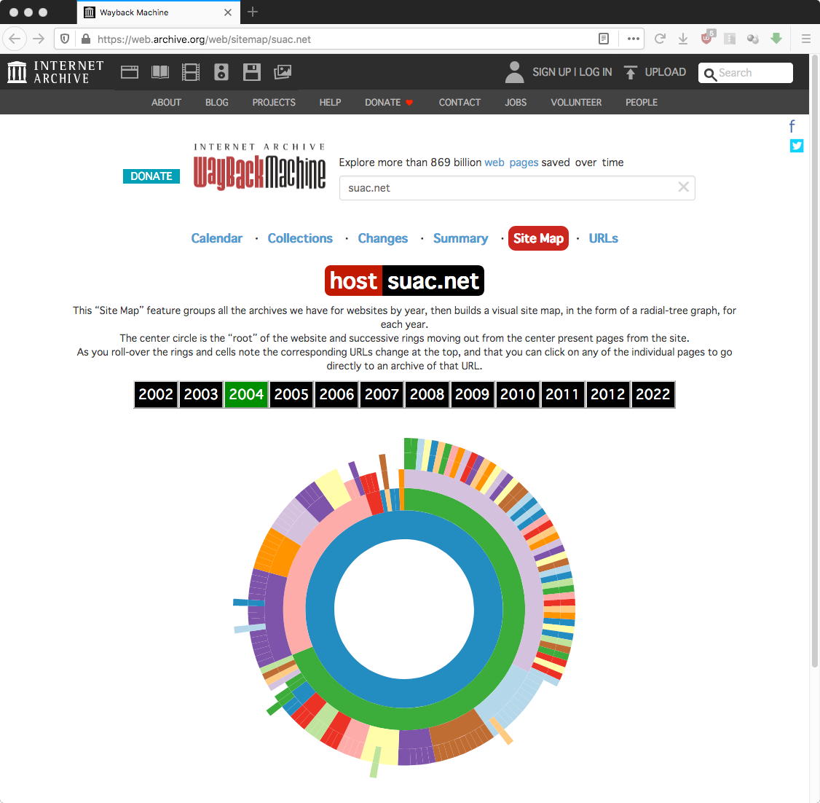Open the About menu item
The width and height of the screenshot is (820, 803).
(166, 103)
